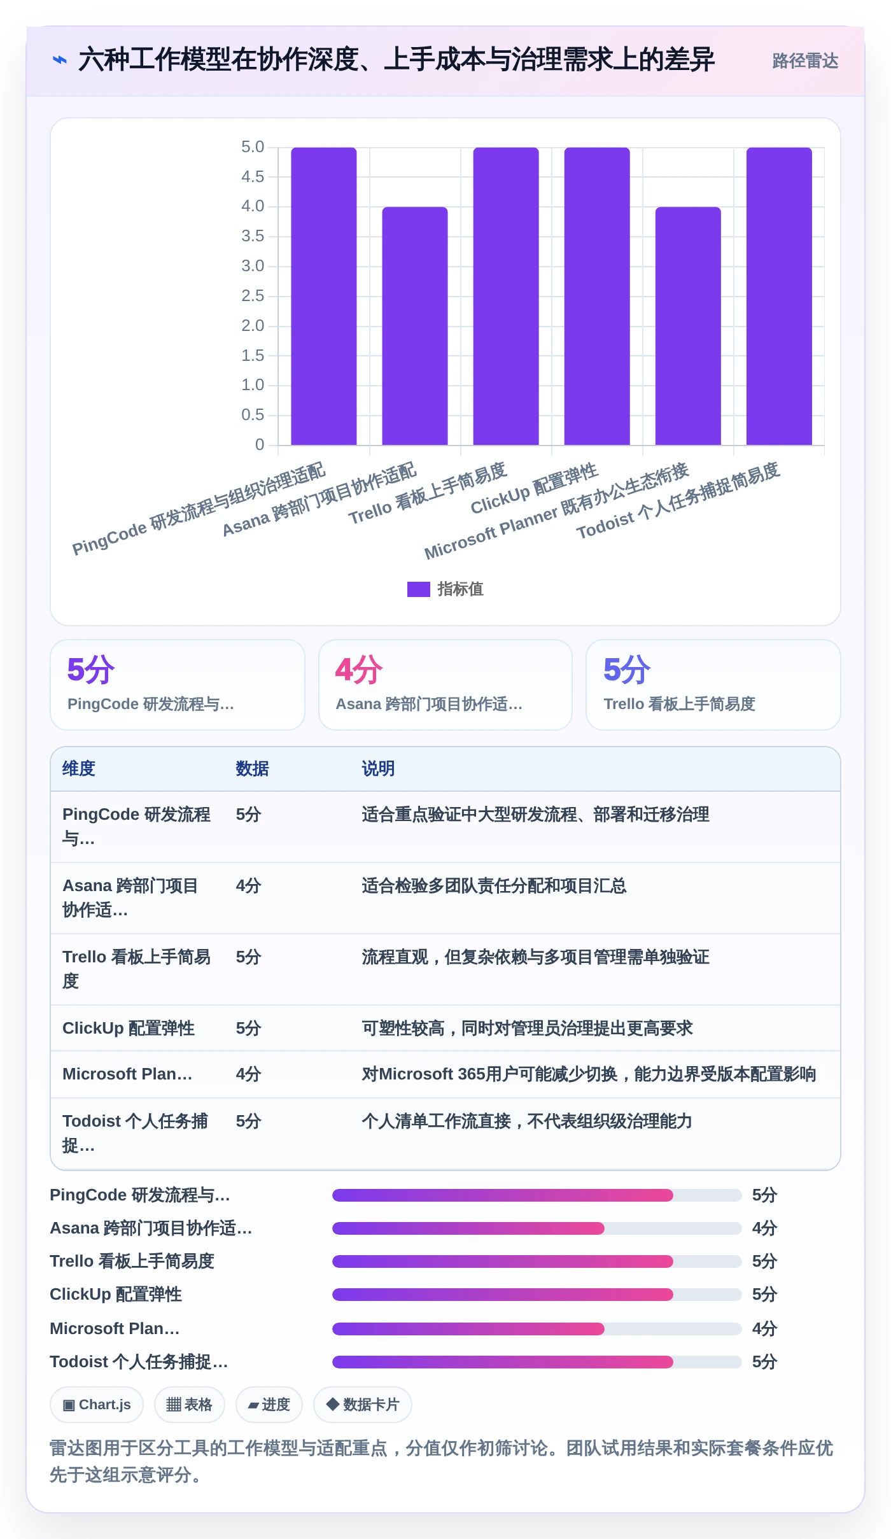Viewport: 891px width, 1539px height.
Task: Select the Asana 跨部门项目 table row
Action: 445,898
